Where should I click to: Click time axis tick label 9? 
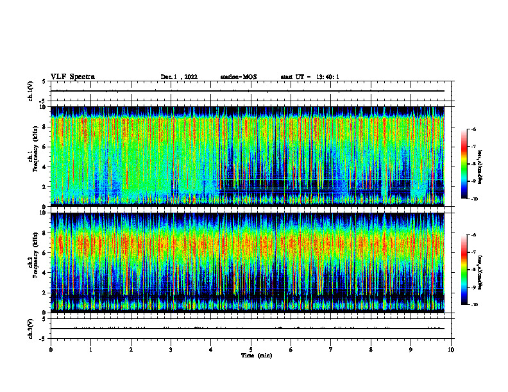(411, 350)
